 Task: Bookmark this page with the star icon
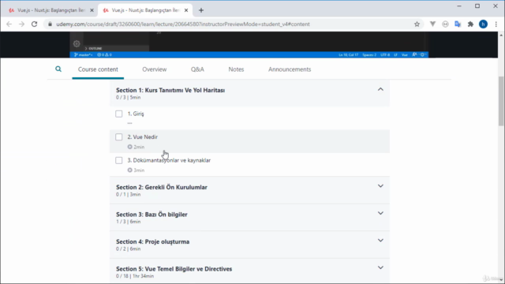tap(417, 24)
